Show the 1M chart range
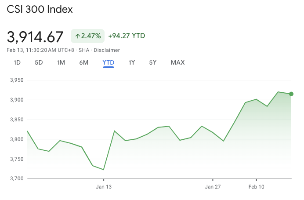The image size is (304, 200). (x=61, y=62)
